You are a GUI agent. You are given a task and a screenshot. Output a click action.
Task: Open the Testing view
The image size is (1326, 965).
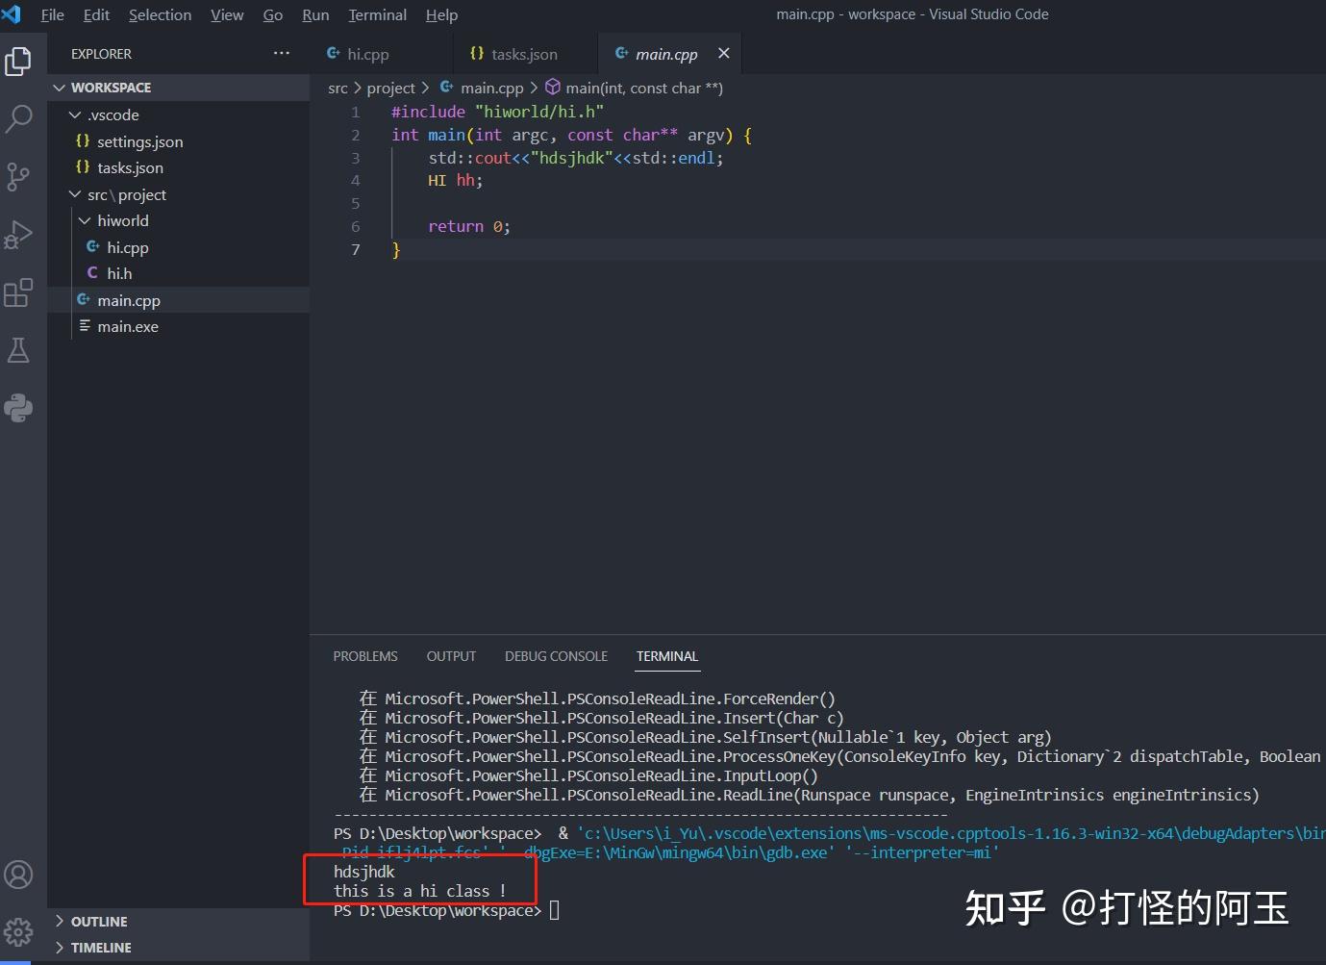point(19,349)
